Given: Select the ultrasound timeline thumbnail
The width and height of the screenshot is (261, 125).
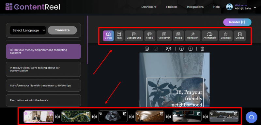Looking at the screenshot, I should pos(113,116).
